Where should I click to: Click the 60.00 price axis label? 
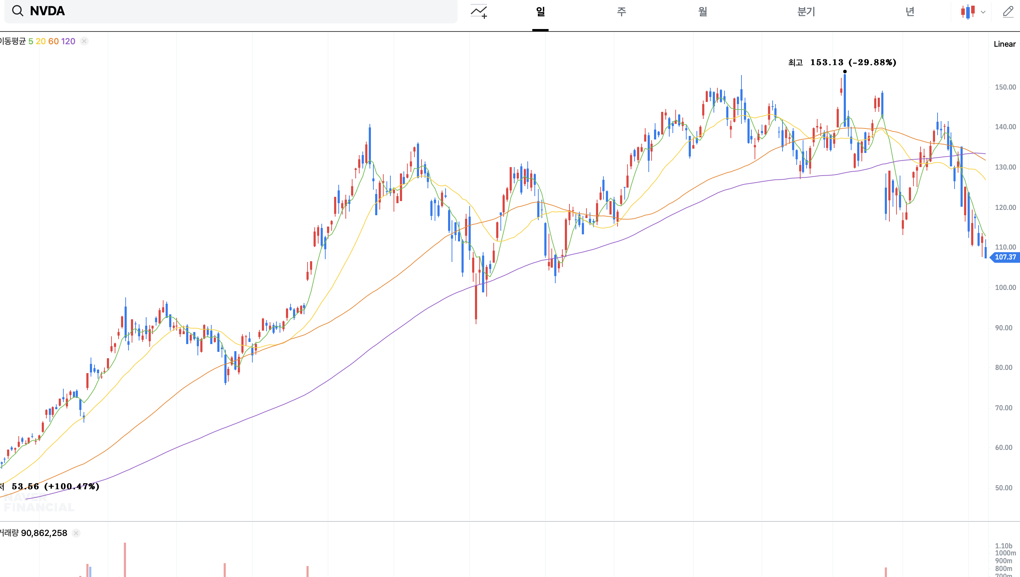[1004, 447]
